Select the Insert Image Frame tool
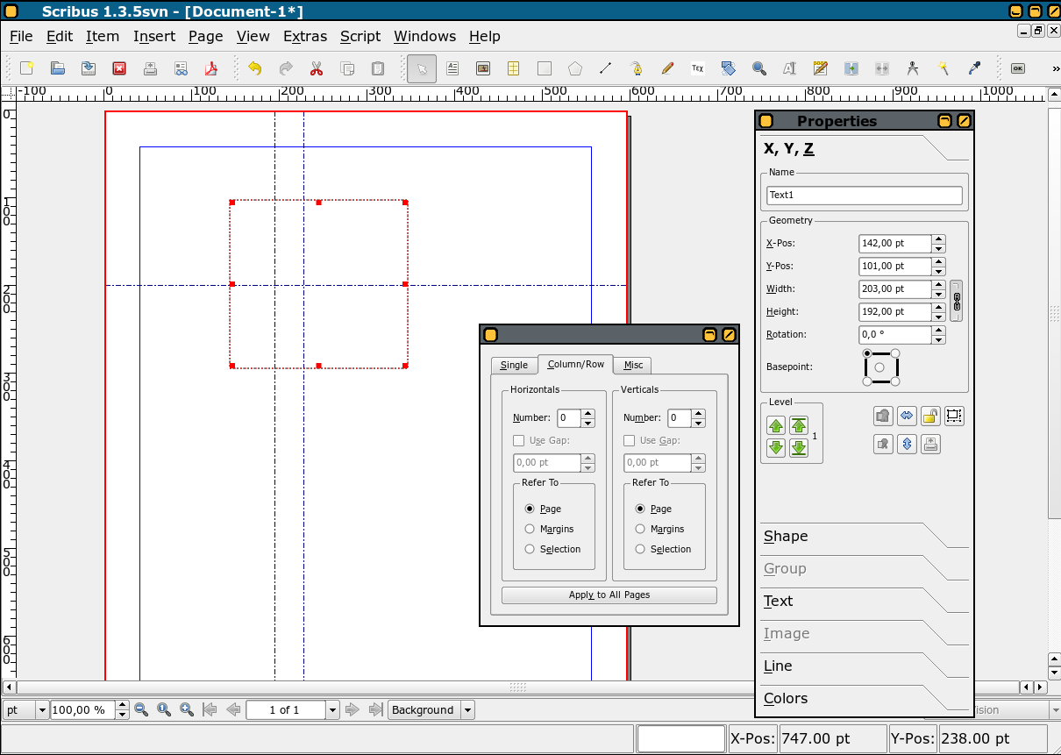 tap(483, 68)
